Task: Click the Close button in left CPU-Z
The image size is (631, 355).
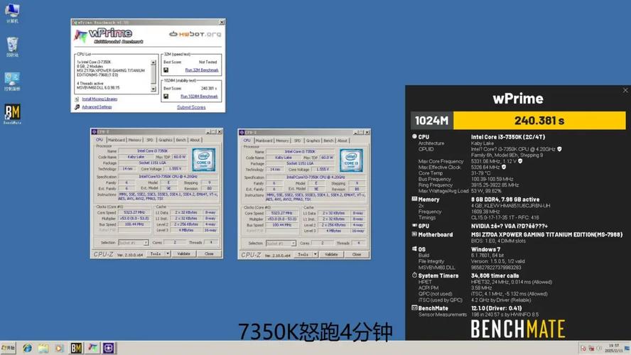Action: pyautogui.click(x=209, y=254)
